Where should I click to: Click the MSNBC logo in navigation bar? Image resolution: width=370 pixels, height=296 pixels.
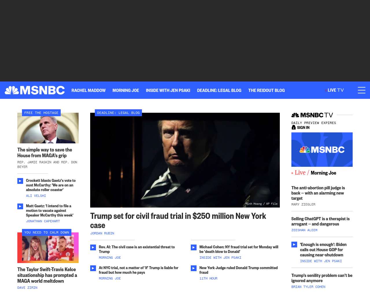click(x=35, y=90)
